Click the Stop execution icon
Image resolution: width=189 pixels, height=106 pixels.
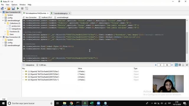[x=22, y=9]
